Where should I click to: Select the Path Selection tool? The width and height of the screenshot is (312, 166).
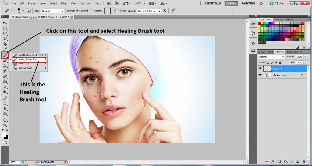[x=5, y=109]
